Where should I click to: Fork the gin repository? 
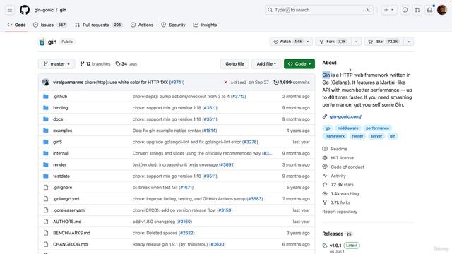[333, 42]
